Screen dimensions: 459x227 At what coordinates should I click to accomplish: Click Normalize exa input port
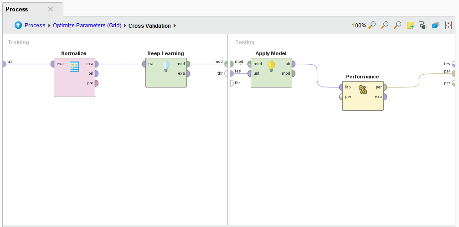(x=52, y=64)
